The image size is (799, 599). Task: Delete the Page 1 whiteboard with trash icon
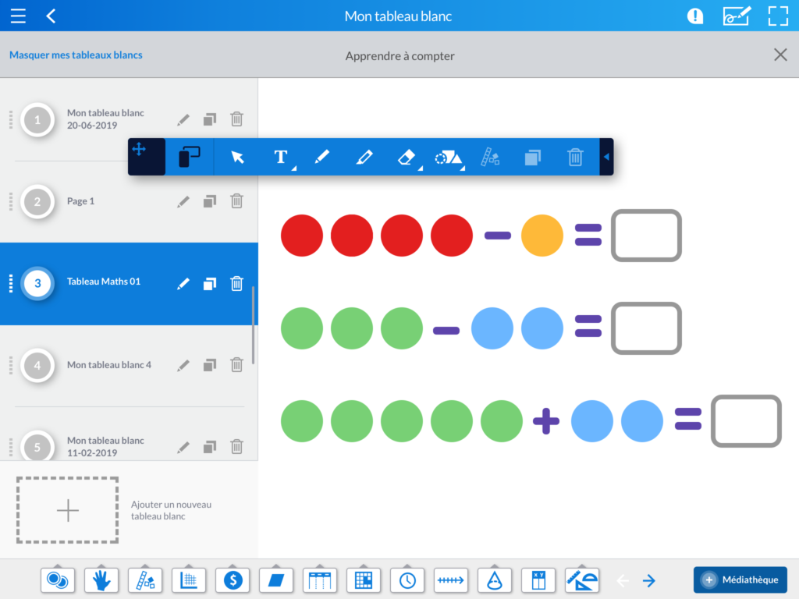tap(236, 201)
